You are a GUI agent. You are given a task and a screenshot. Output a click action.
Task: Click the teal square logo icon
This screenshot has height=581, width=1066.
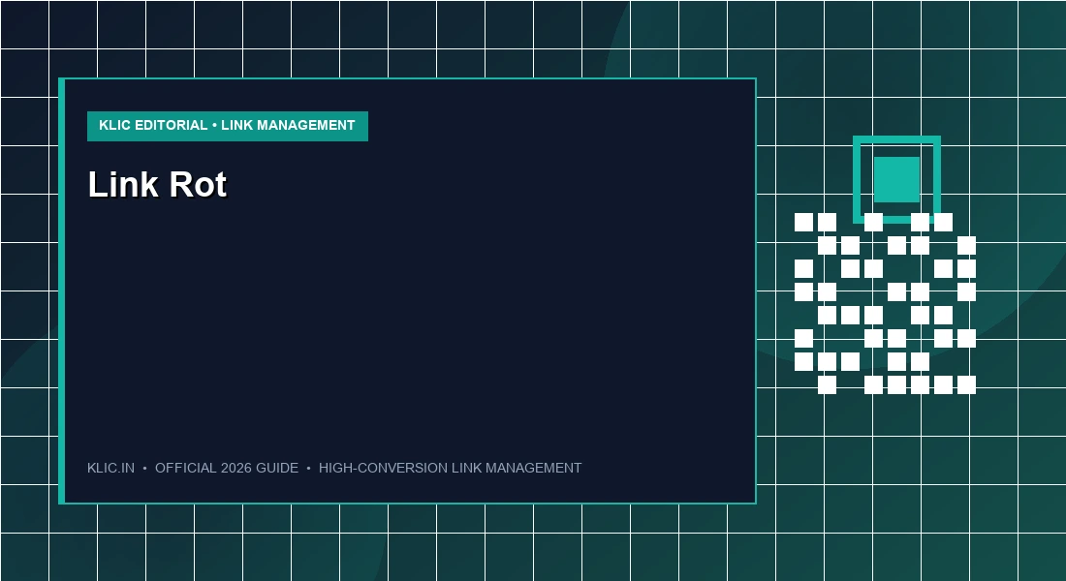896,179
